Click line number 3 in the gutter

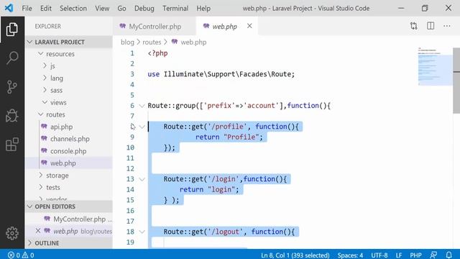pos(132,74)
